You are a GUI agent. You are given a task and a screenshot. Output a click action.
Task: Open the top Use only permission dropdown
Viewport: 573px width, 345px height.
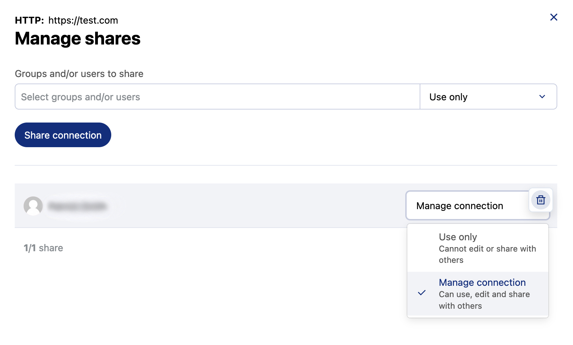(x=487, y=97)
